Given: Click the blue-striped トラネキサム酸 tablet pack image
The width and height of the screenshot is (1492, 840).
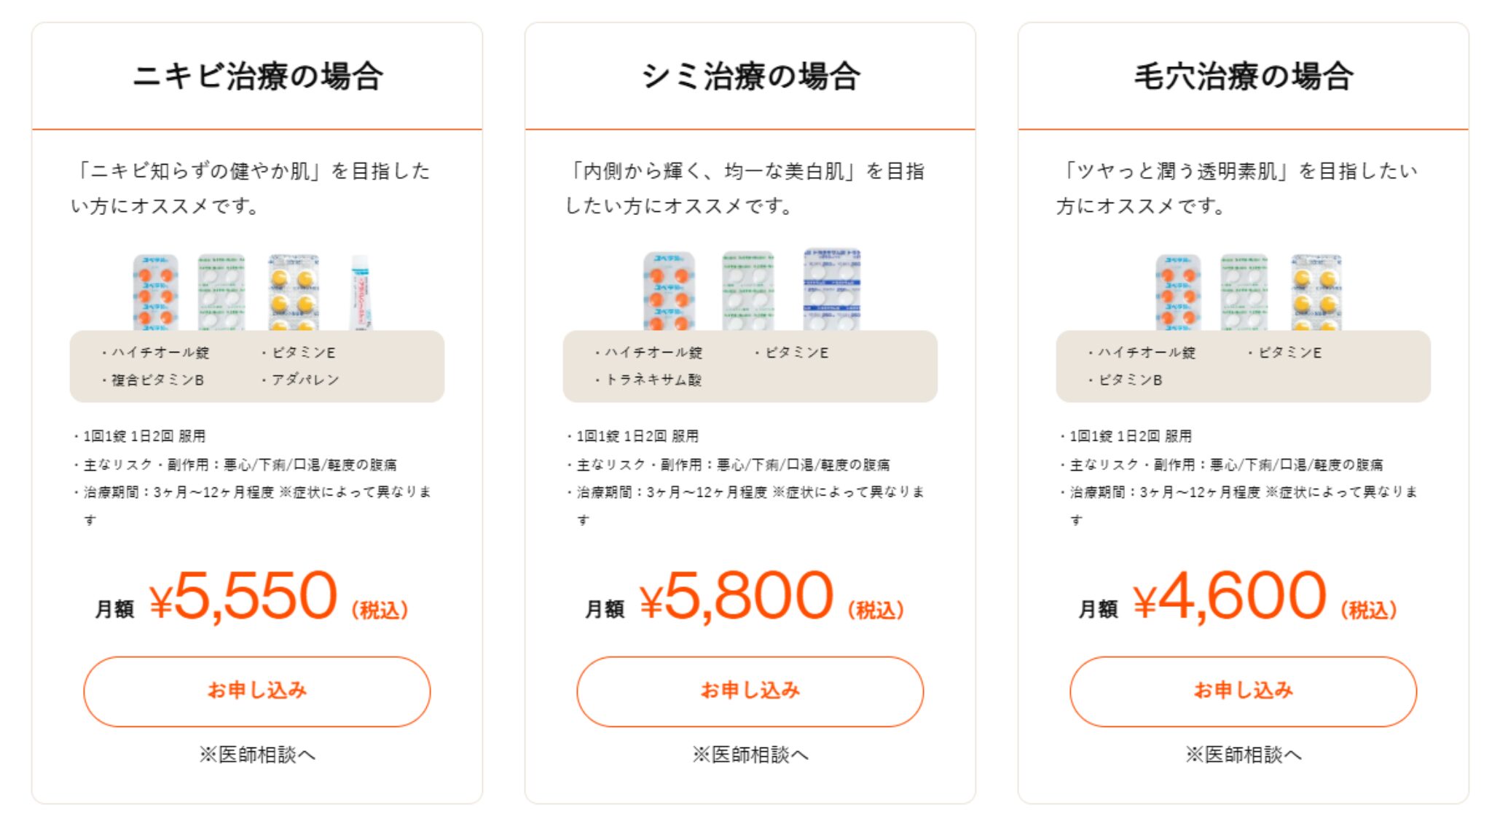Looking at the screenshot, I should click(831, 290).
